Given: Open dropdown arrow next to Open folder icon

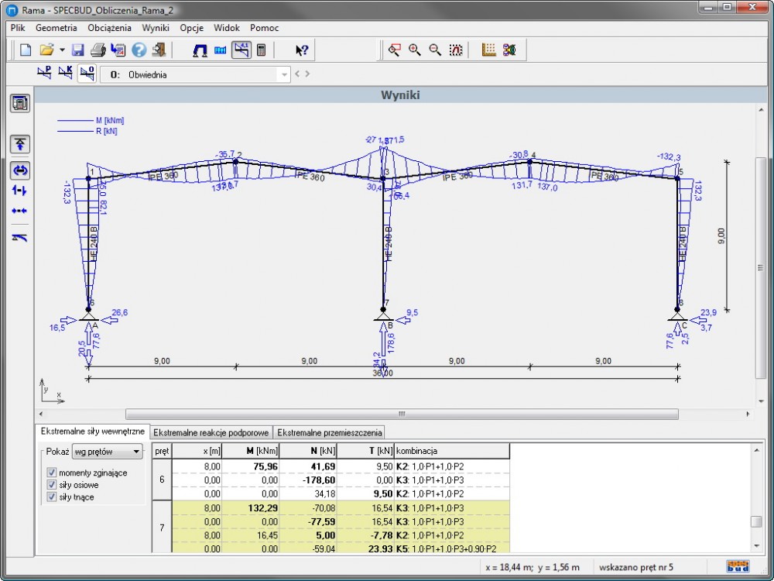Looking at the screenshot, I should coord(62,50).
